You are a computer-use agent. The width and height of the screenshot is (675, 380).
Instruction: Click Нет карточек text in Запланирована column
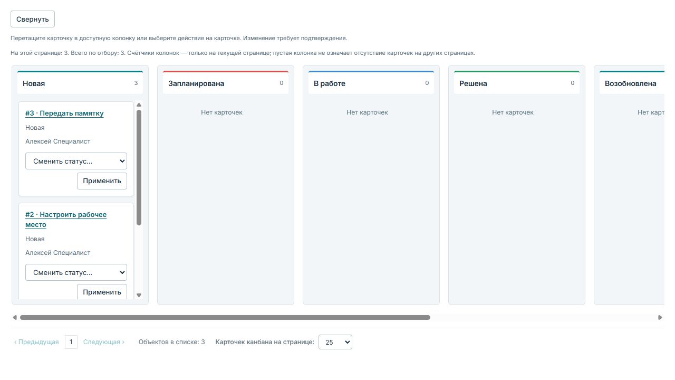pos(221,112)
